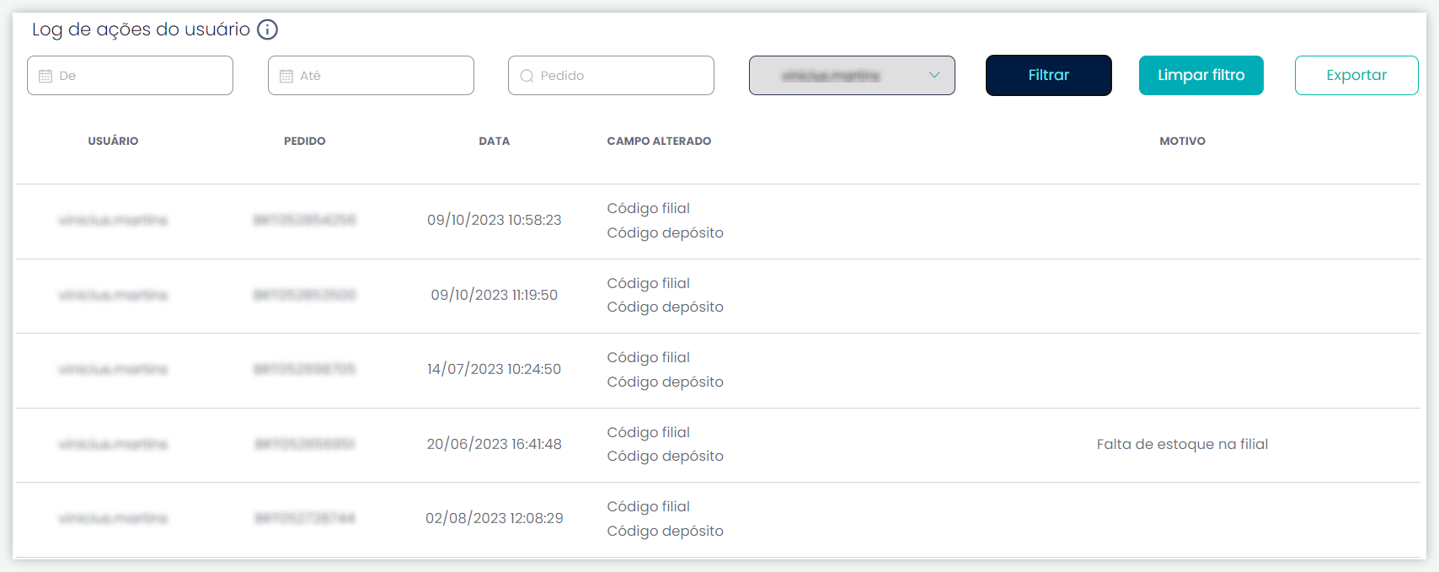Click Código depósito in the 09/10/2023 10:58:23 row
1439x572 pixels.
[x=666, y=233]
